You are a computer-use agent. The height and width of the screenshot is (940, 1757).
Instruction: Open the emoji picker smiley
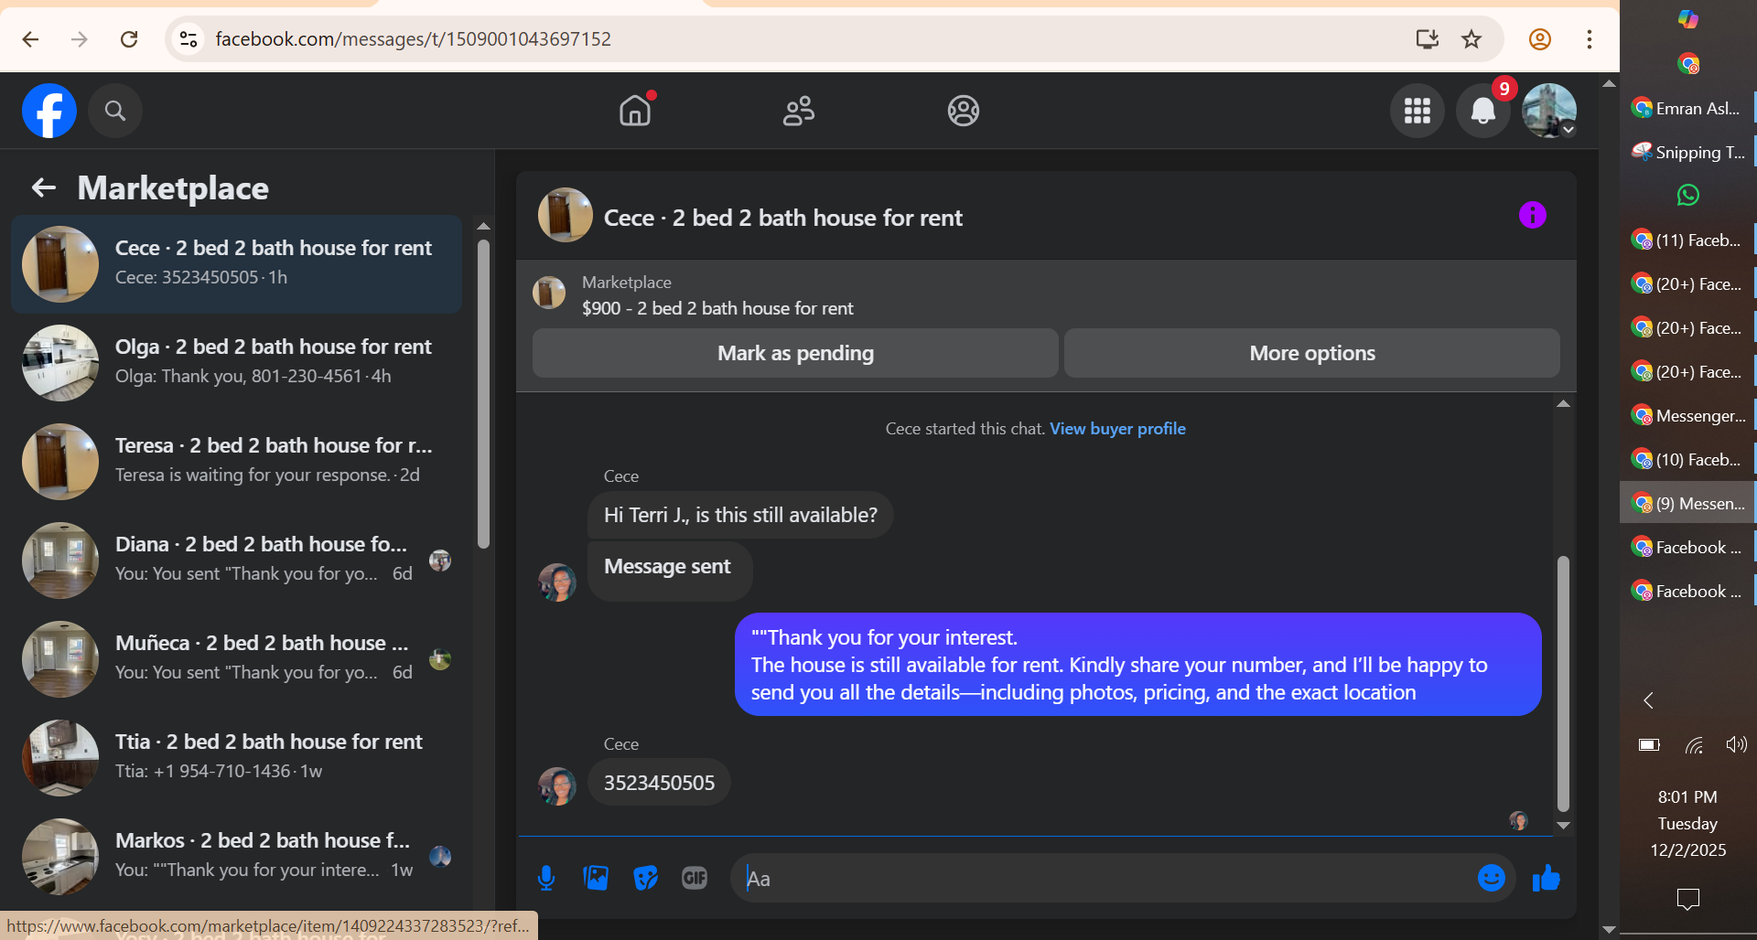[x=1491, y=878]
